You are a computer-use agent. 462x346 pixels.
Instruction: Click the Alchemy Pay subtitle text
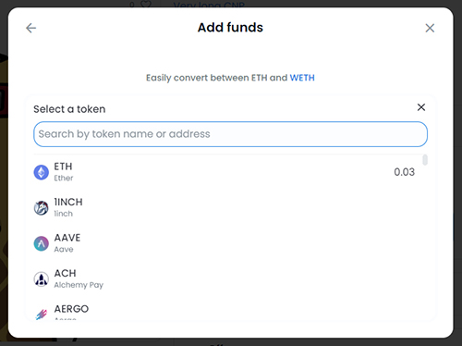[x=79, y=285]
